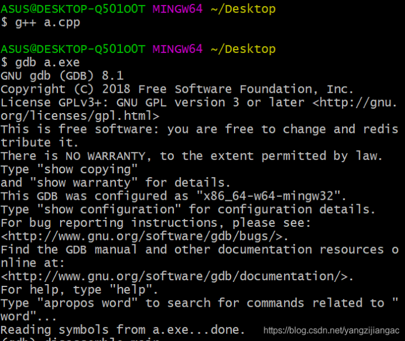Click the "There is NO WARRANTY" line
This screenshot has height=341, width=405.
192,156
